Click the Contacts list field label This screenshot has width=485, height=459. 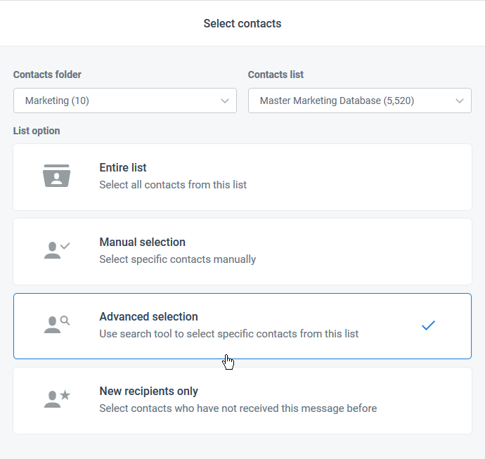point(276,75)
